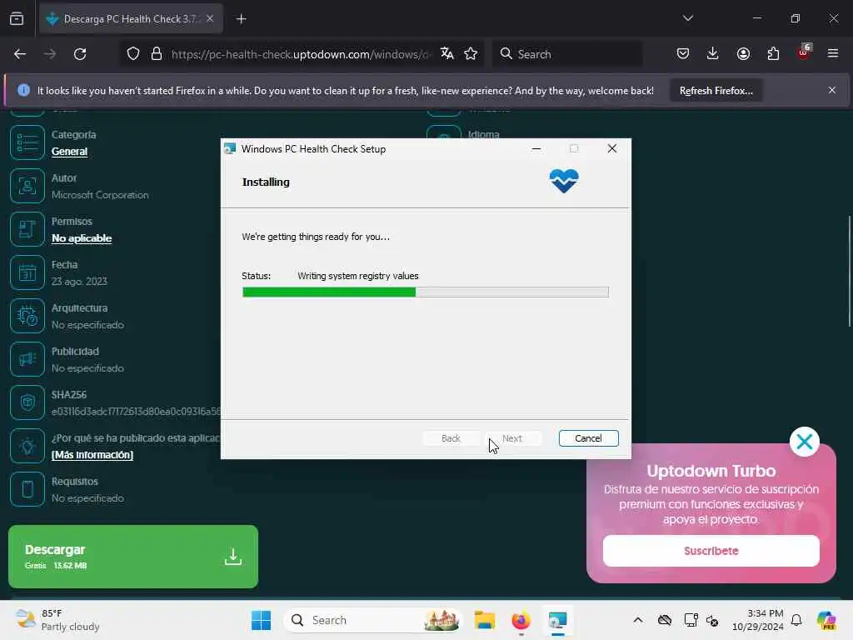
Task: Open the notifications bell icon
Action: click(796, 620)
